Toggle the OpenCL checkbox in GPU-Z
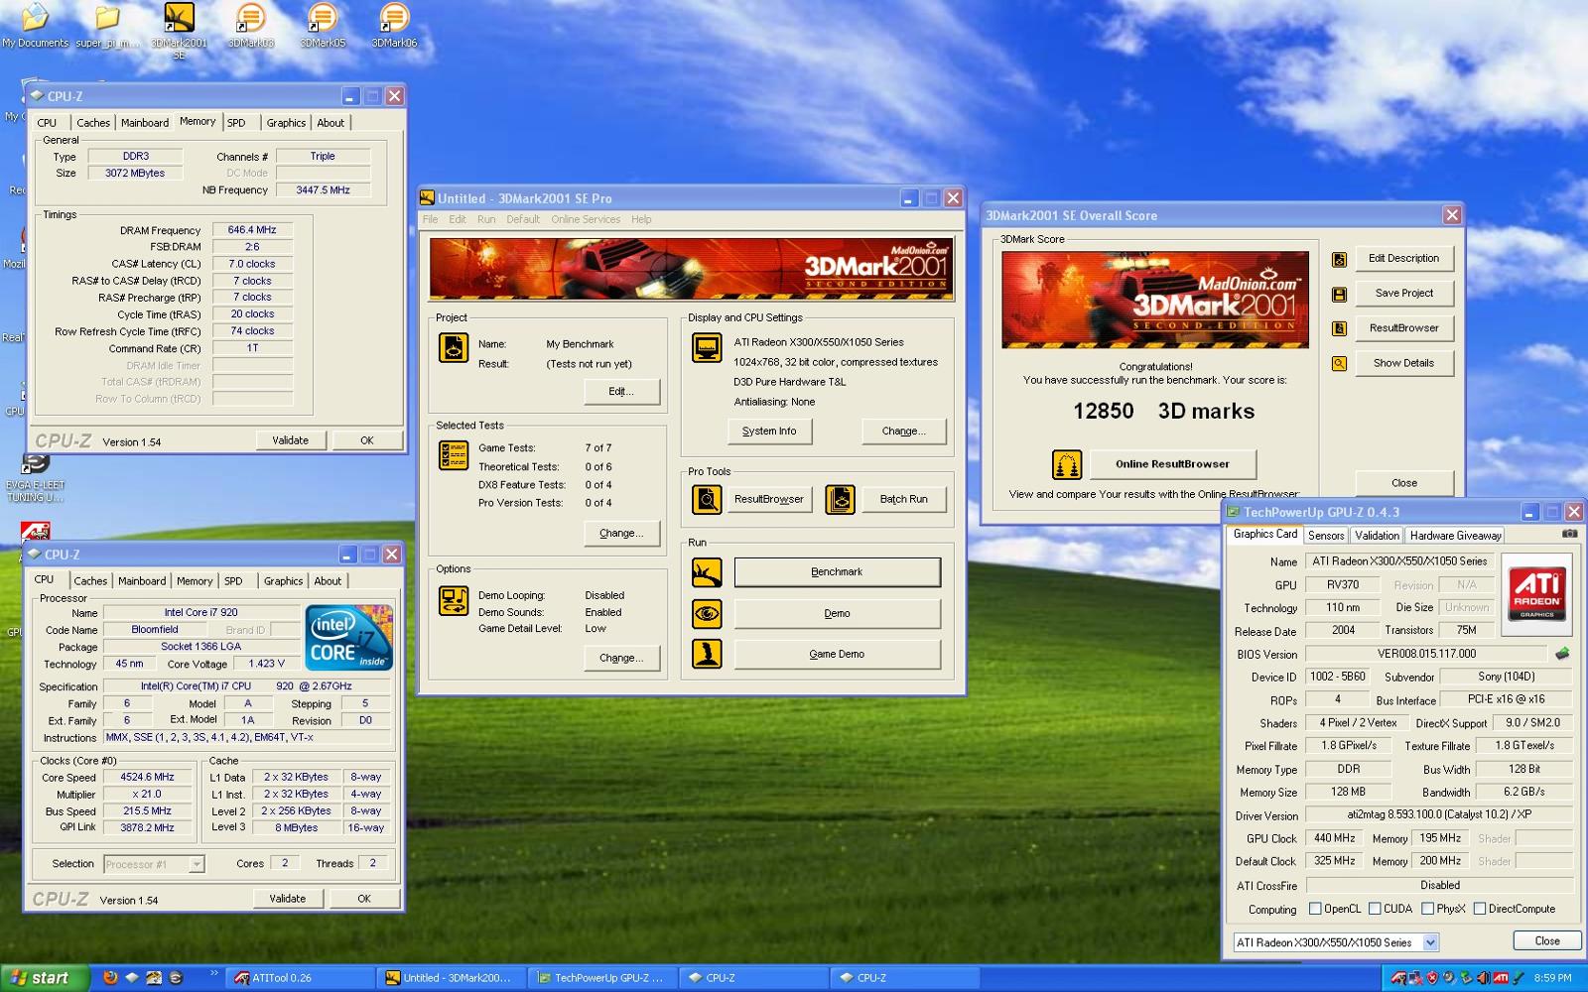1588x992 pixels. pos(1315,909)
